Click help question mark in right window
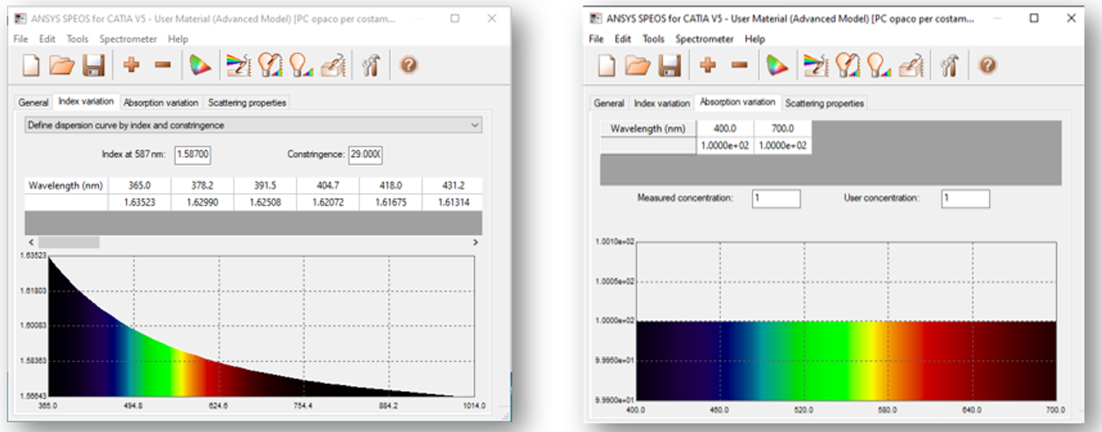The width and height of the screenshot is (1102, 432). [987, 65]
